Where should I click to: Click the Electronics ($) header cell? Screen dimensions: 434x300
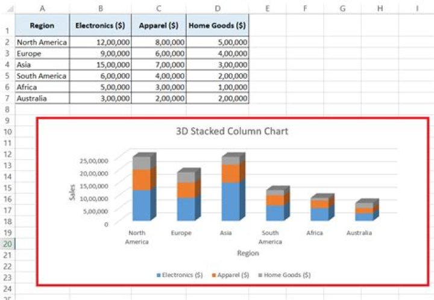click(x=101, y=25)
